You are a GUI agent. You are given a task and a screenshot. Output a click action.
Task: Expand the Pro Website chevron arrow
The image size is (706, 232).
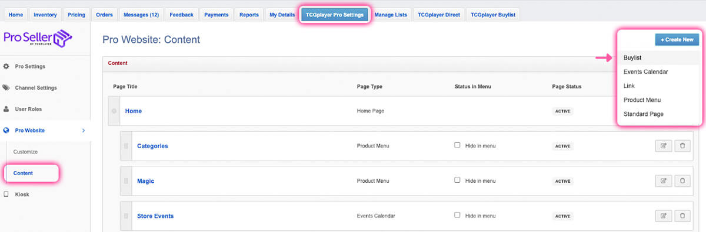(83, 131)
